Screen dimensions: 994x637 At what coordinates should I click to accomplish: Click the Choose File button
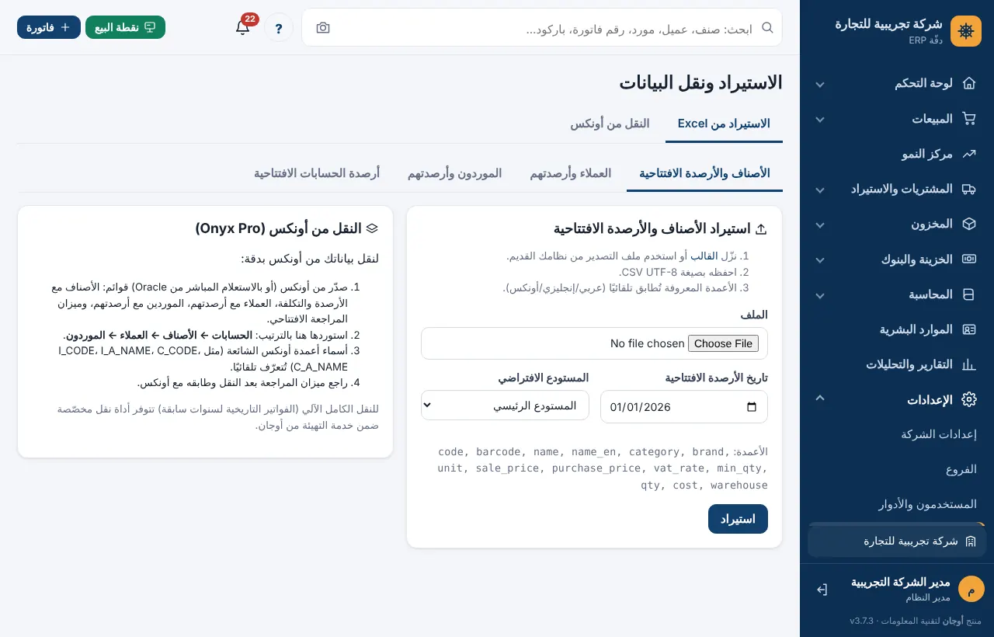723,343
